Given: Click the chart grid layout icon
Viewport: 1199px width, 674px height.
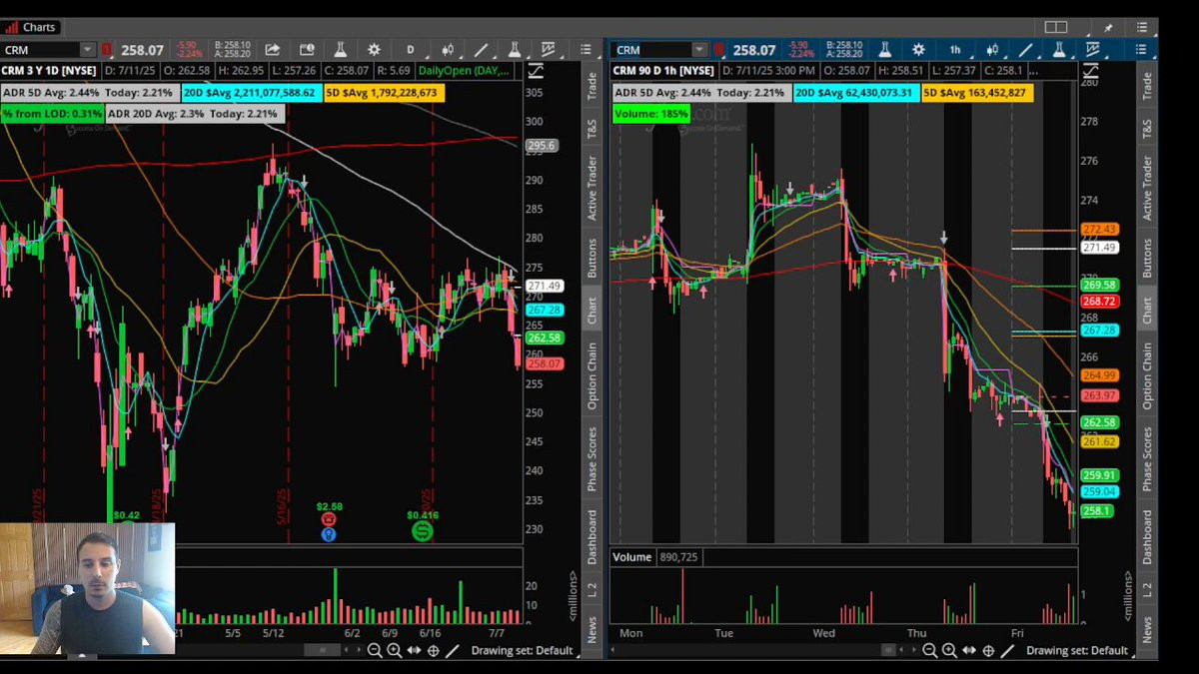Looking at the screenshot, I should click(x=1056, y=27).
